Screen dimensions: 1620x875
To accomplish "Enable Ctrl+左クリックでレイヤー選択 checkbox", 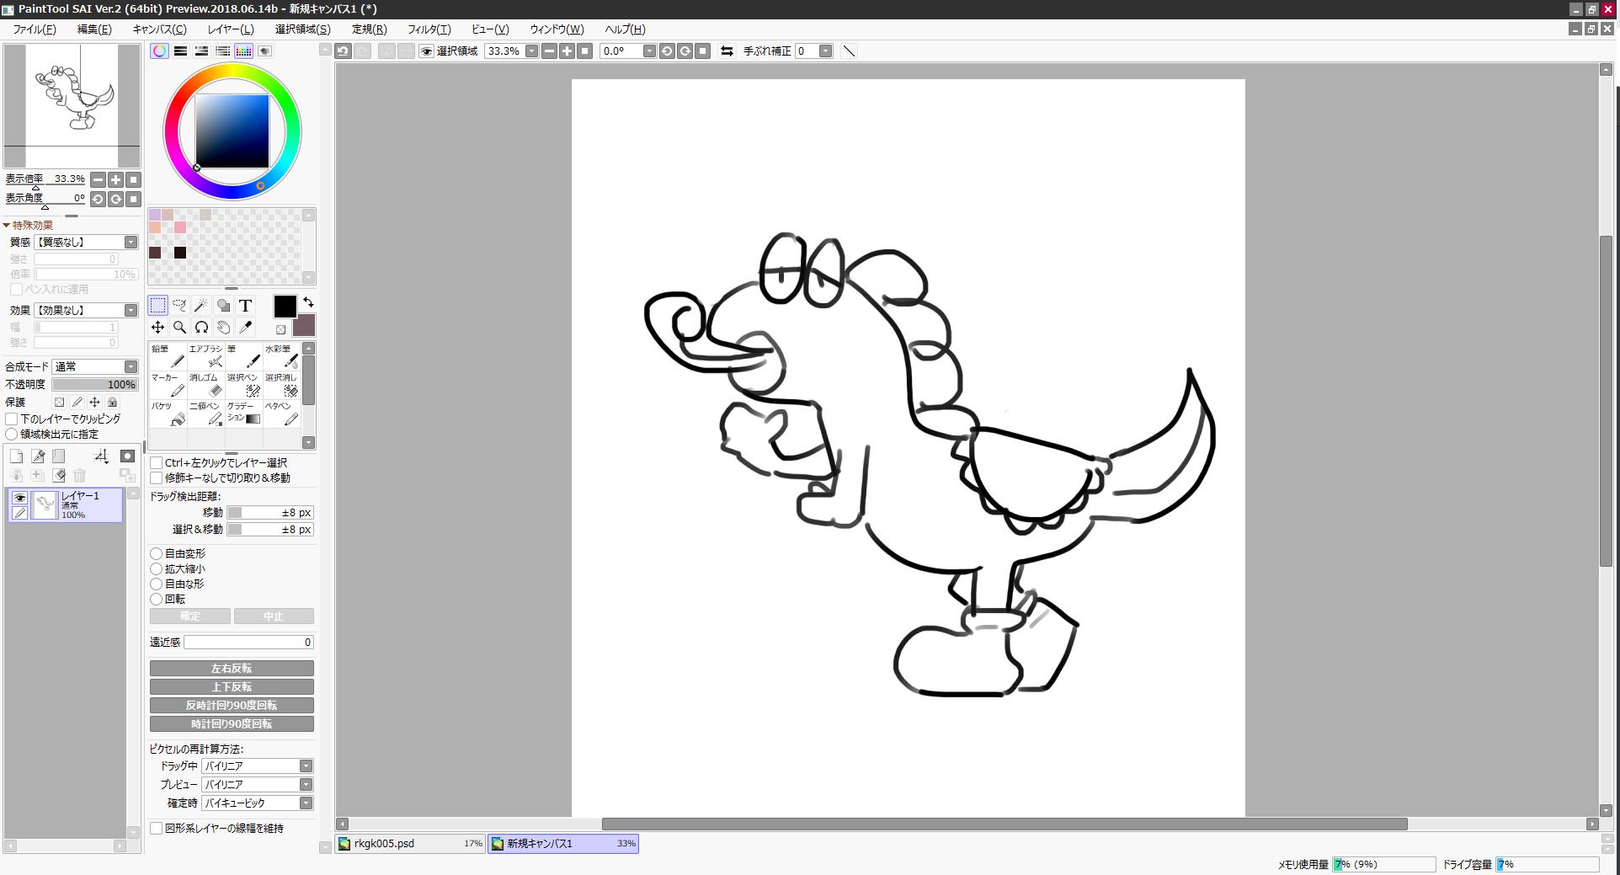I will pyautogui.click(x=157, y=463).
